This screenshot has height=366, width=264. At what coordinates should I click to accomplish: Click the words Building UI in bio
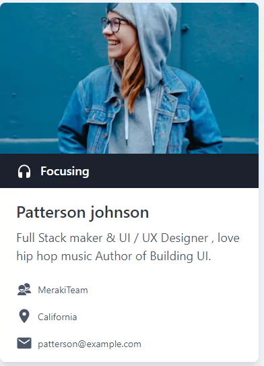[x=180, y=256]
